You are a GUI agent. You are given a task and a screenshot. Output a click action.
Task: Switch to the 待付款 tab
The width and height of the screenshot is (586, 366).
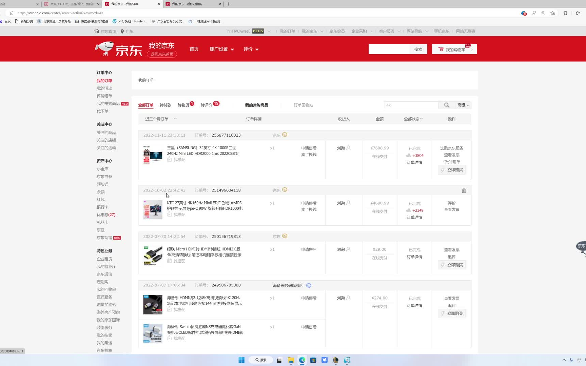pyautogui.click(x=165, y=105)
